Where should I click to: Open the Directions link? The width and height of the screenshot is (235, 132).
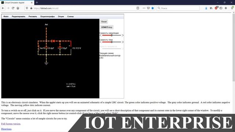pos(6,129)
